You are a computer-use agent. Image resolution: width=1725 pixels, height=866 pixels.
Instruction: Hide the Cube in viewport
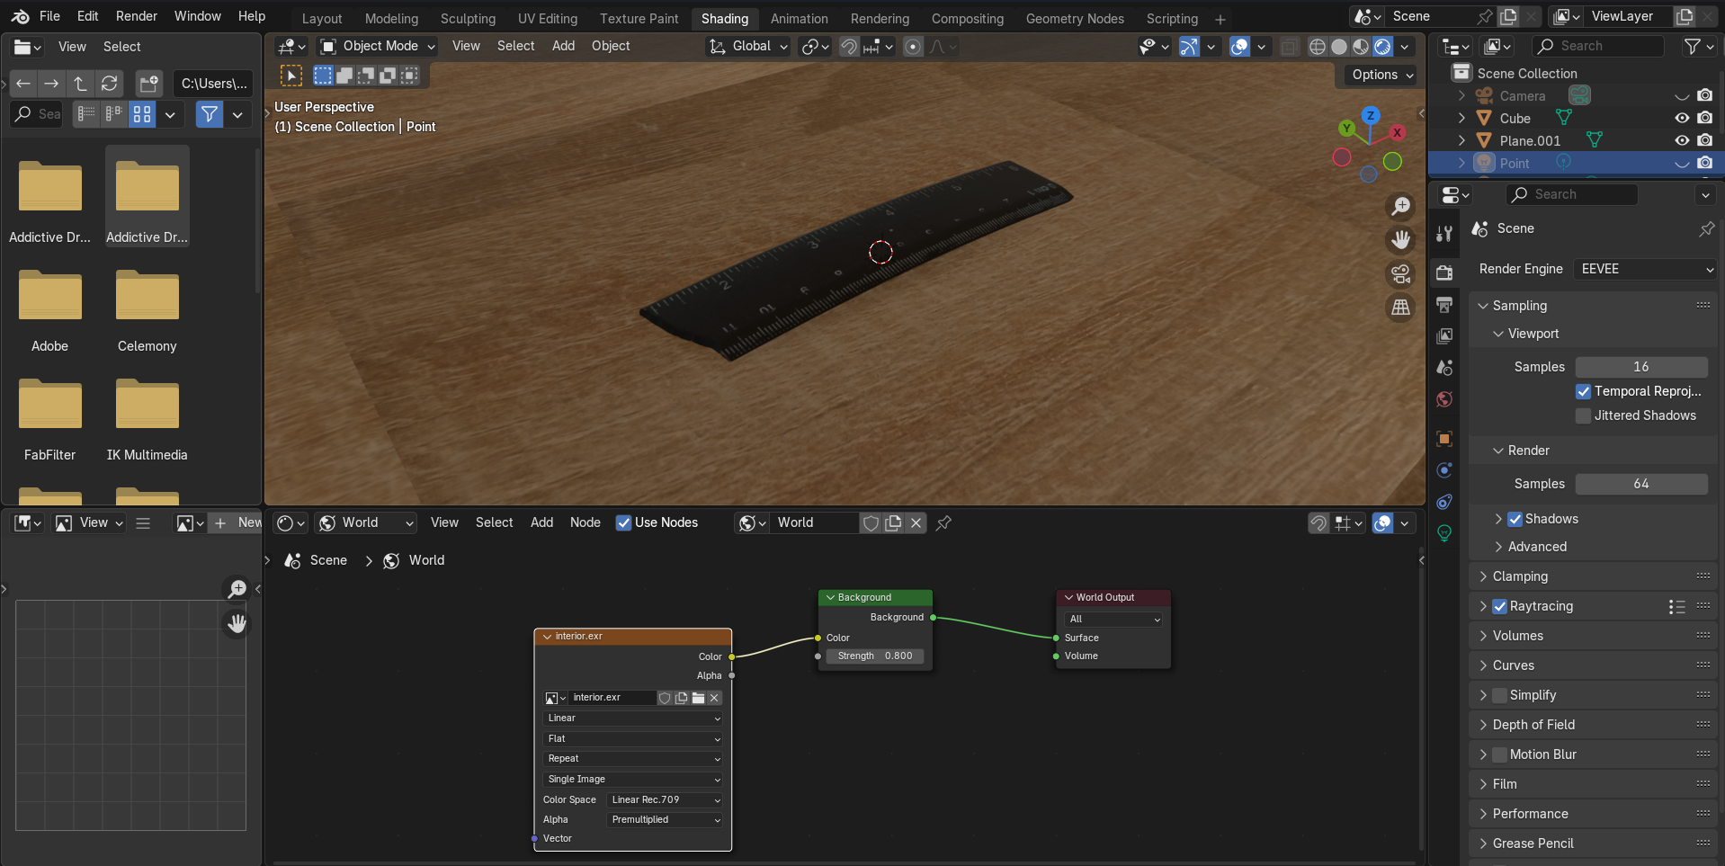point(1681,118)
